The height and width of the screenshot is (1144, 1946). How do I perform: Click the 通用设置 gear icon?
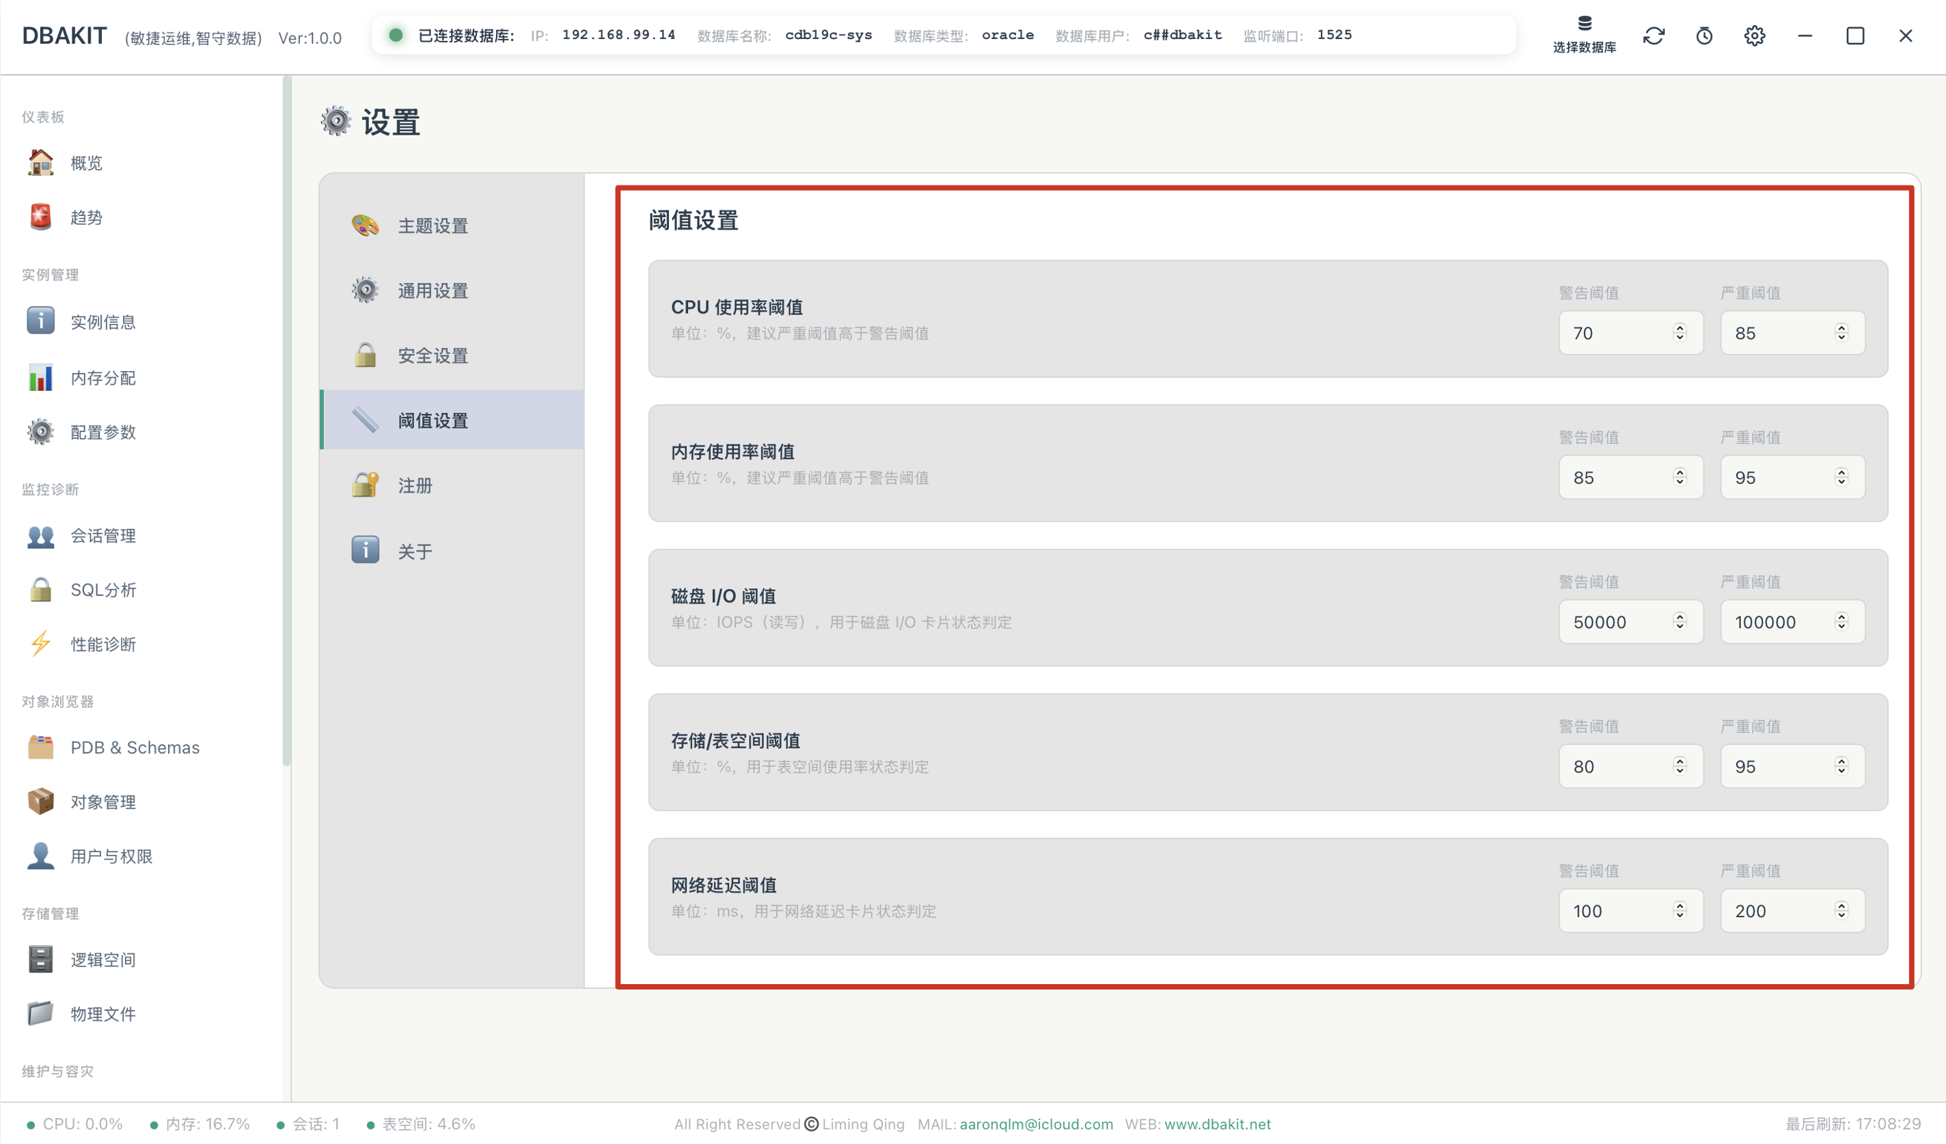point(366,290)
